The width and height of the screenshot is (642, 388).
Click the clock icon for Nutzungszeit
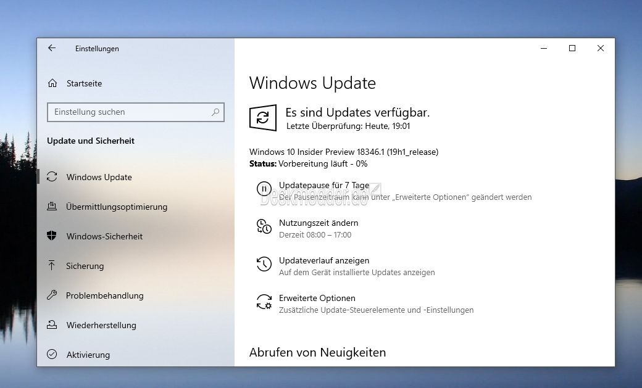264,226
